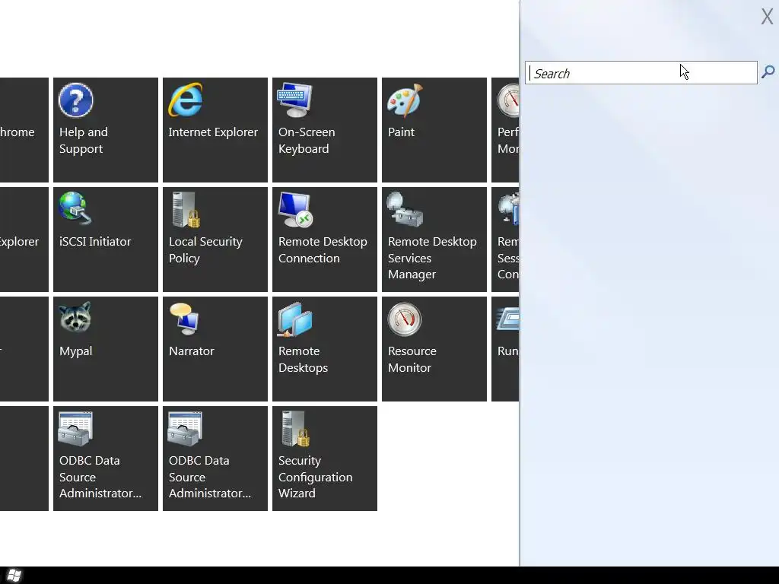Click the Remote Desktop Connection label
The height and width of the screenshot is (584, 779).
(x=323, y=249)
